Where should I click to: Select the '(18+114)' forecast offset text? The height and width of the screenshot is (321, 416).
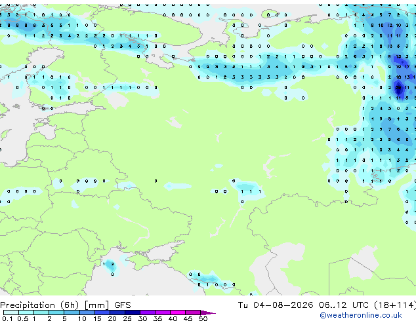coord(395,305)
